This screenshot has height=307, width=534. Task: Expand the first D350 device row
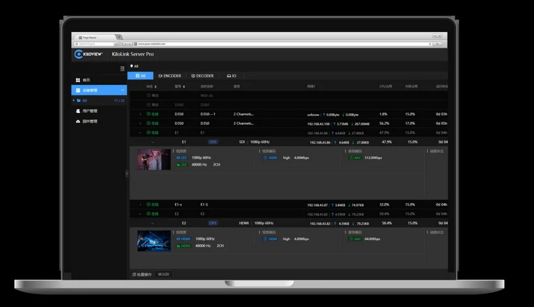(140, 114)
